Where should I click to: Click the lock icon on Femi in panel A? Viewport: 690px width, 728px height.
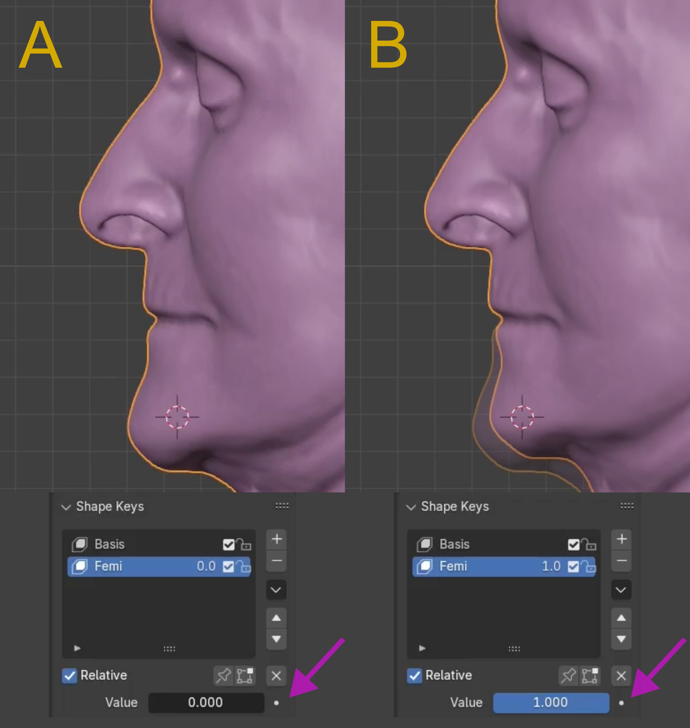point(243,566)
